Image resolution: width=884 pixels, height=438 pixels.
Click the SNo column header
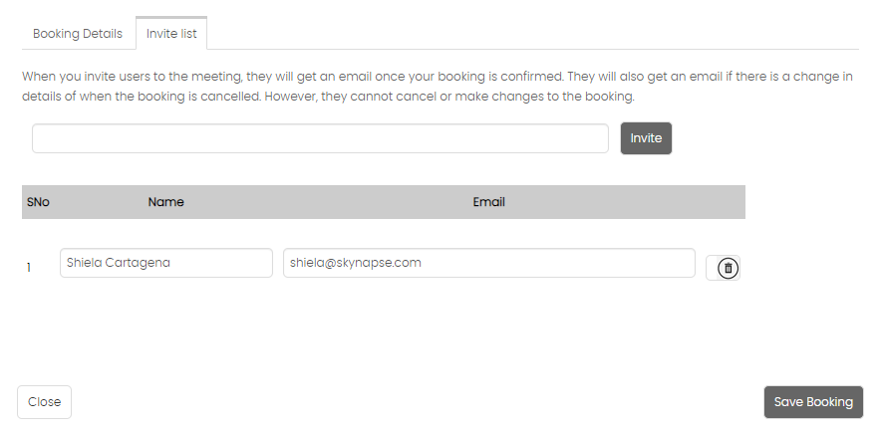[38, 202]
